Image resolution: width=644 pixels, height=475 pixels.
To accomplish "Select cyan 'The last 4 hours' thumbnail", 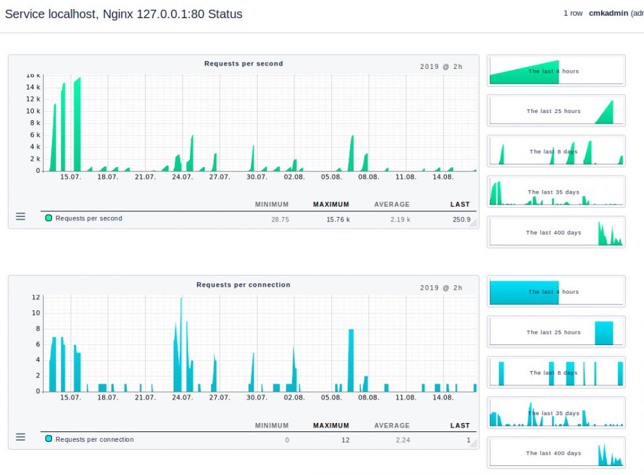I will (556, 292).
